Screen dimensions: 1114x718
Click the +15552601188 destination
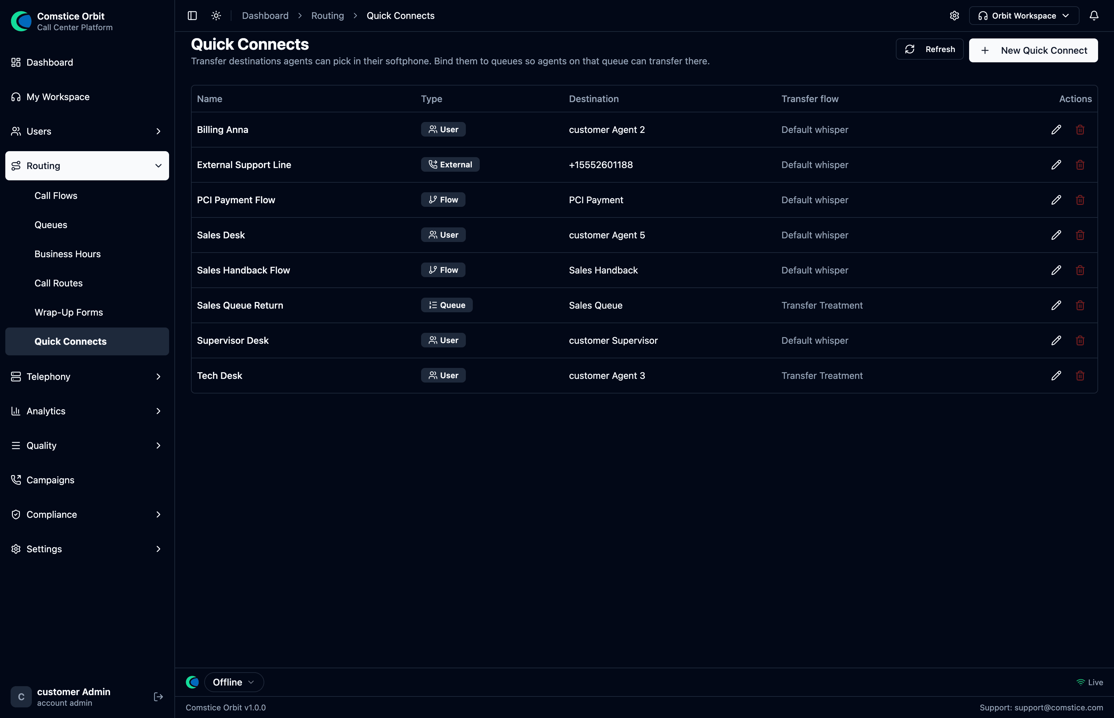point(601,165)
